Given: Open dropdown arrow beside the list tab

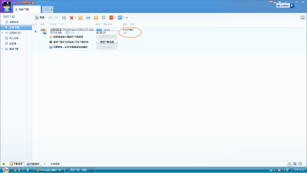Looking at the screenshot, I should (x=51, y=10).
